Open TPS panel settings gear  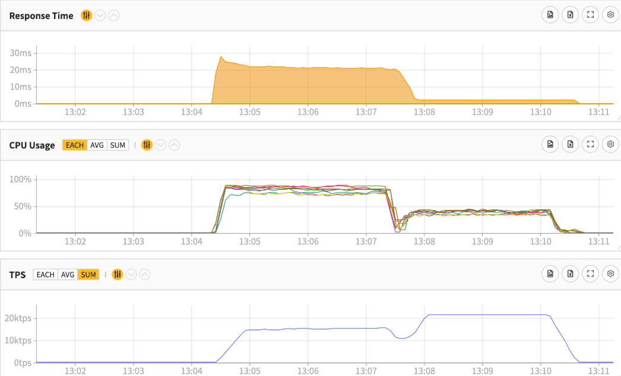tap(610, 273)
